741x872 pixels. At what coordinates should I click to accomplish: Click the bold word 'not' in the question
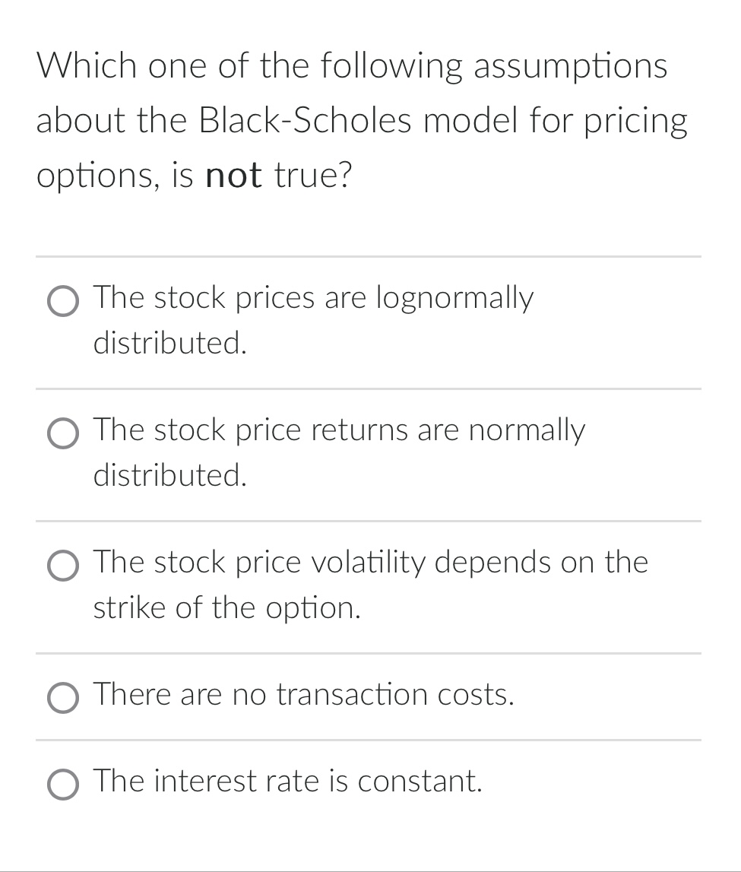[x=233, y=176]
